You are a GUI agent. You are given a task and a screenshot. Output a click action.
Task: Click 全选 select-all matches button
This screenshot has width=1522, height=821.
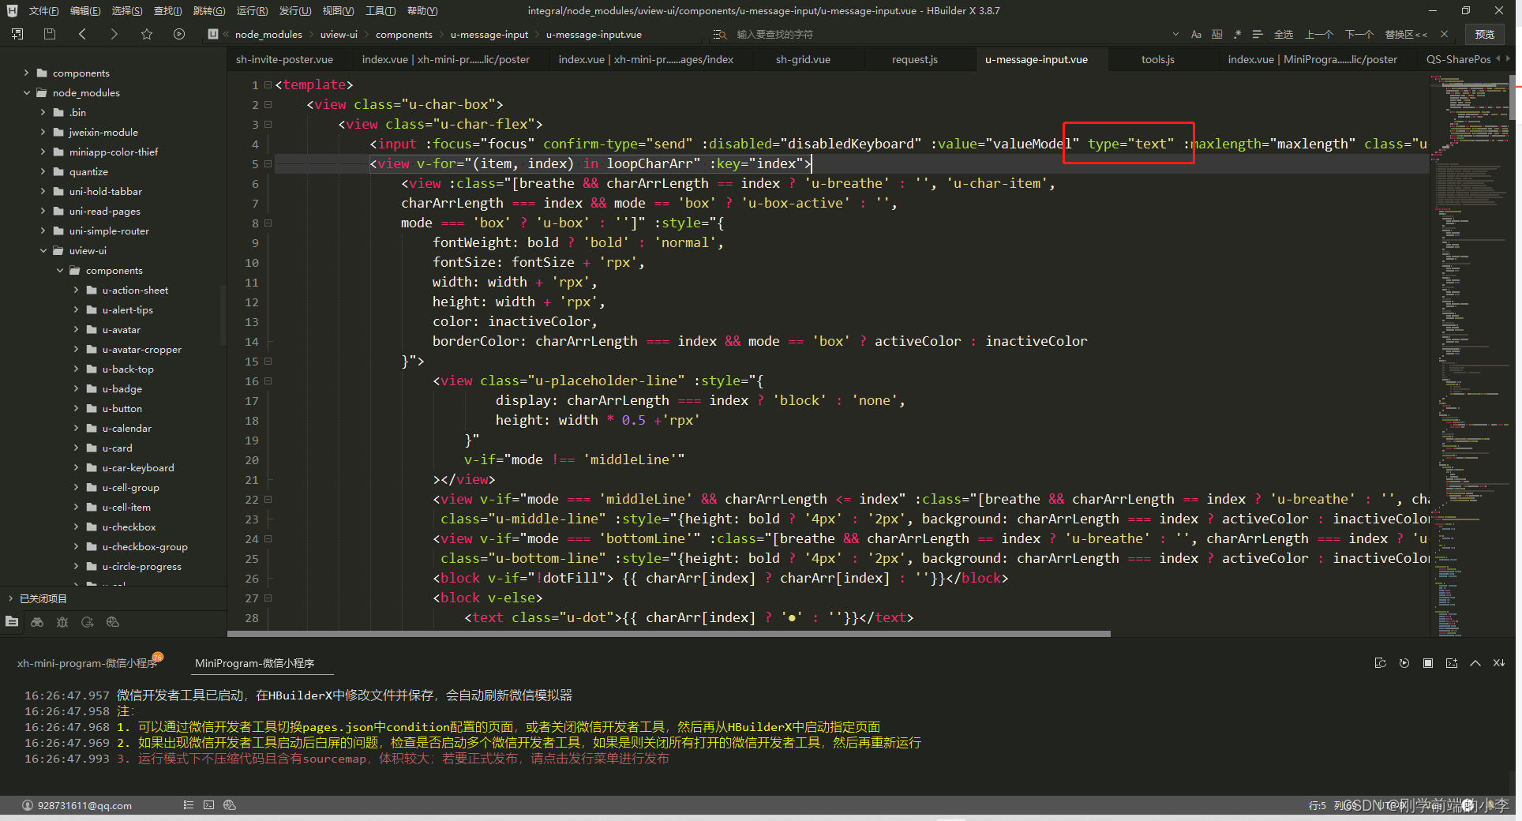point(1284,34)
